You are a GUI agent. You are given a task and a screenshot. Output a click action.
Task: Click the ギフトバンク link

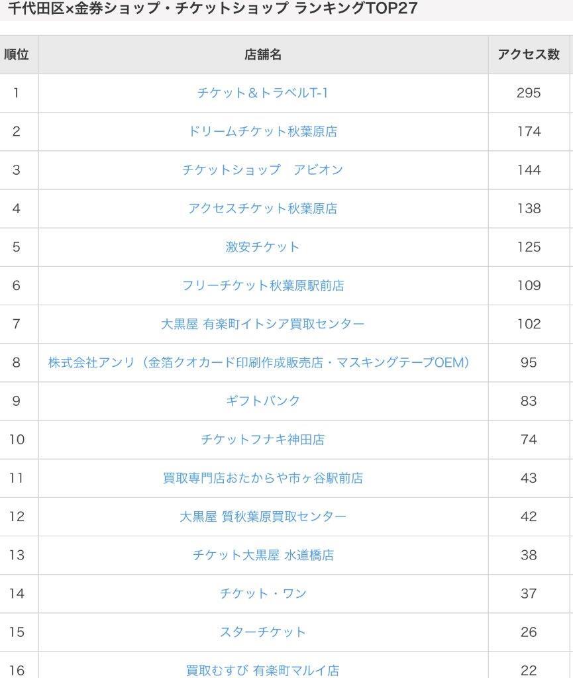(262, 401)
